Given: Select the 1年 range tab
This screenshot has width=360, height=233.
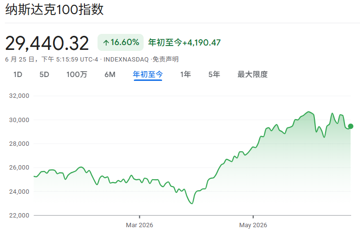Looking at the screenshot, I should coord(185,75).
